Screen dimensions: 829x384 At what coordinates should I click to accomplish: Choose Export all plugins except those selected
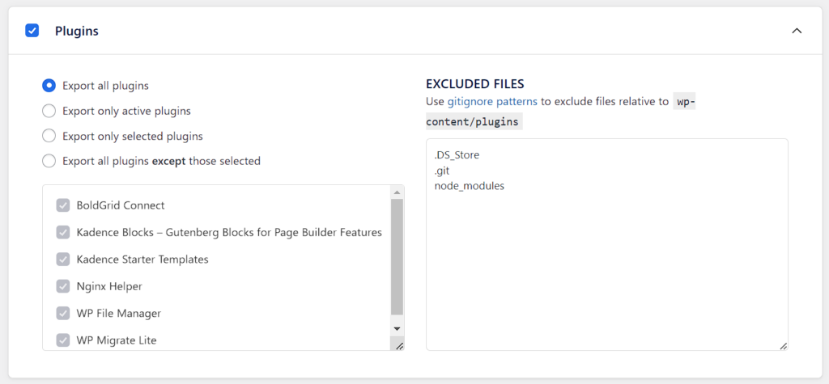49,161
